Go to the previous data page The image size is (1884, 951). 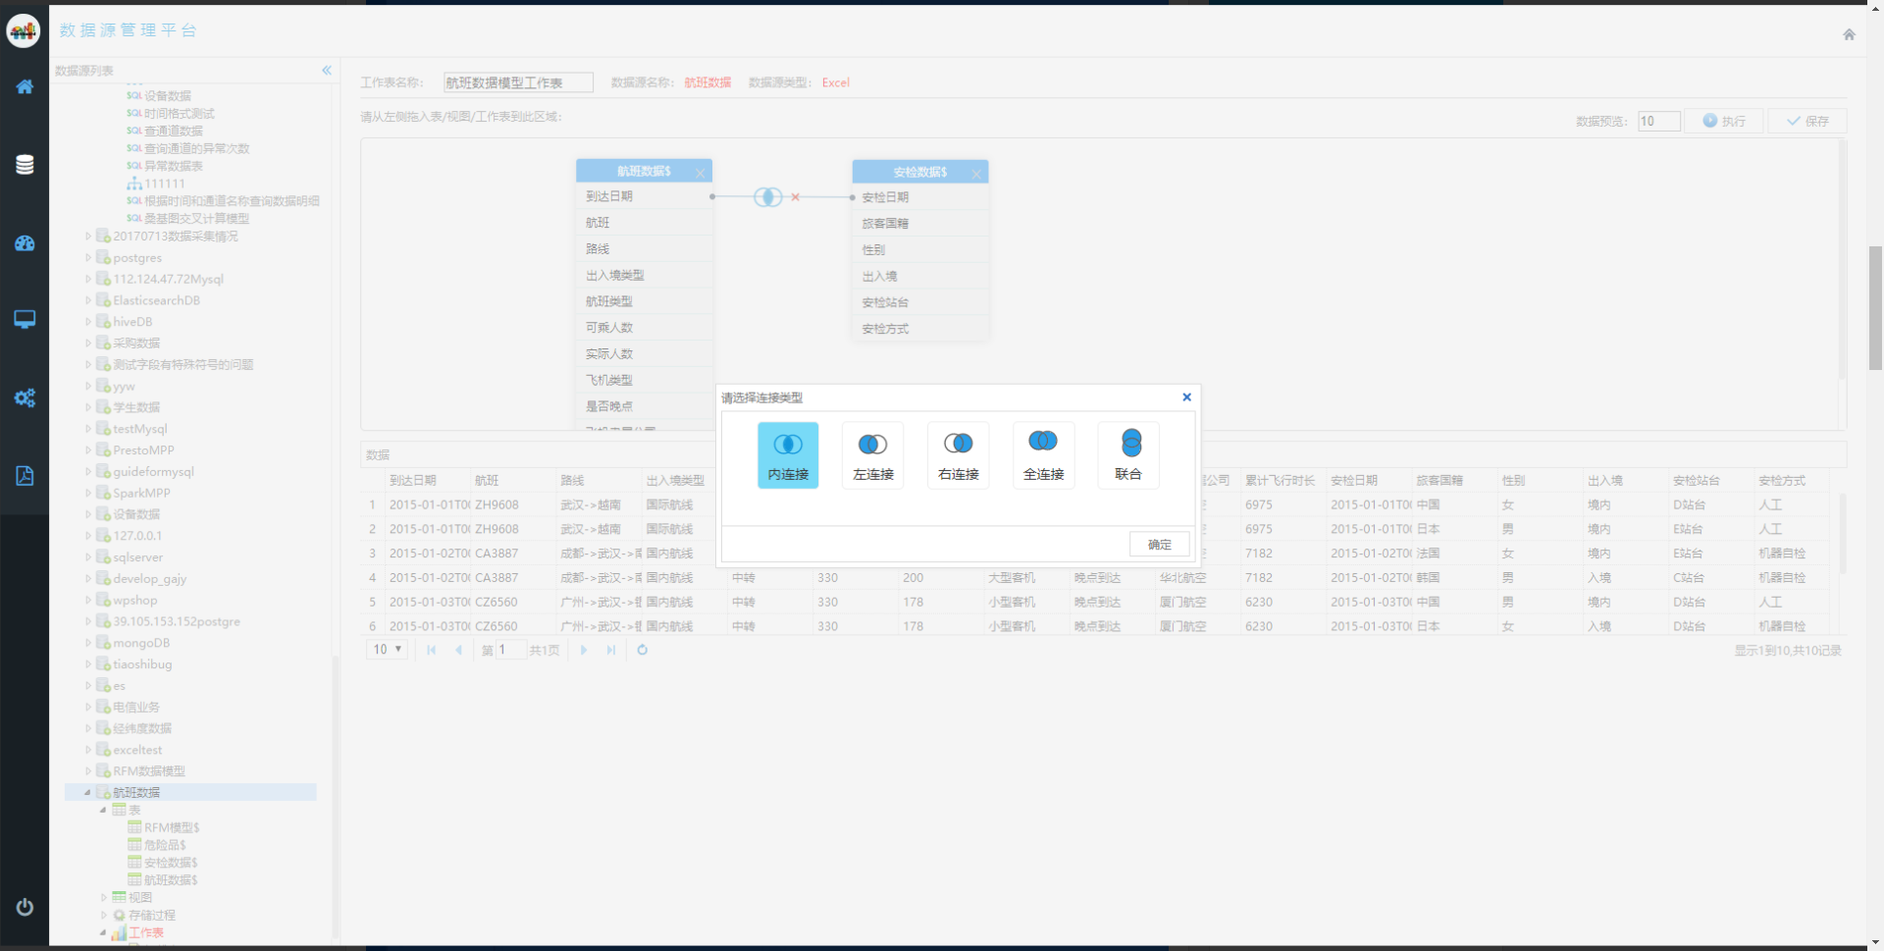pyautogui.click(x=458, y=650)
